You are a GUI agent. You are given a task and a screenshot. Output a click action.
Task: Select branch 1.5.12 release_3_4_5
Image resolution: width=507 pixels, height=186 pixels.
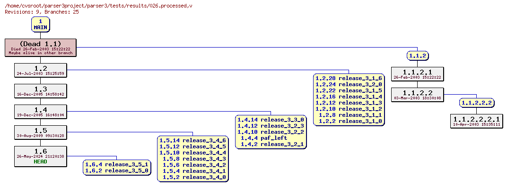(x=192, y=146)
